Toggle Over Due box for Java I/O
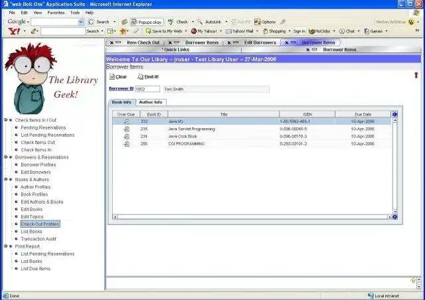 click(127, 121)
